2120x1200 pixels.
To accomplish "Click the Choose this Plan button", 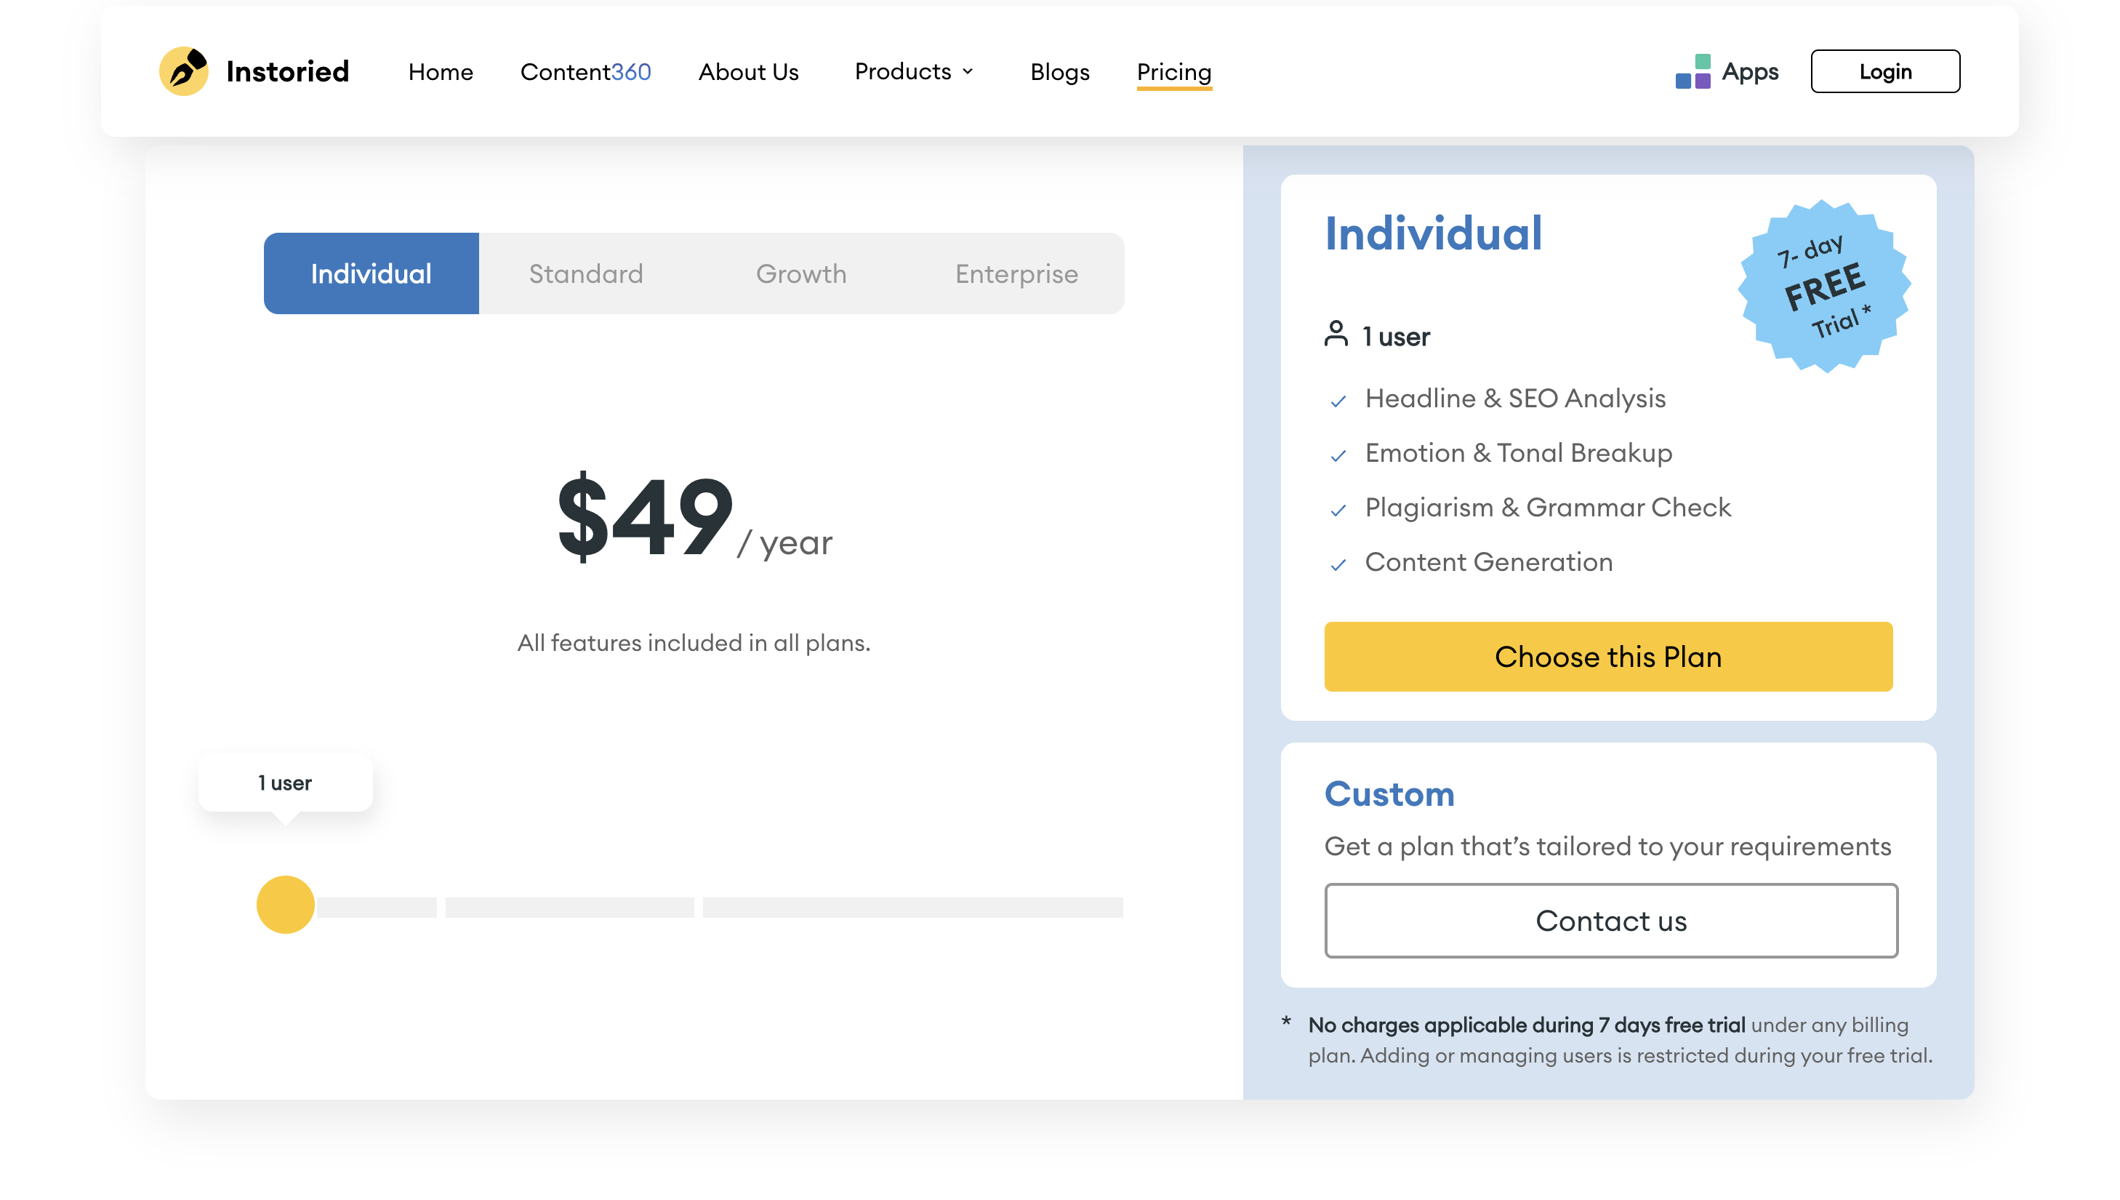I will click(1609, 657).
